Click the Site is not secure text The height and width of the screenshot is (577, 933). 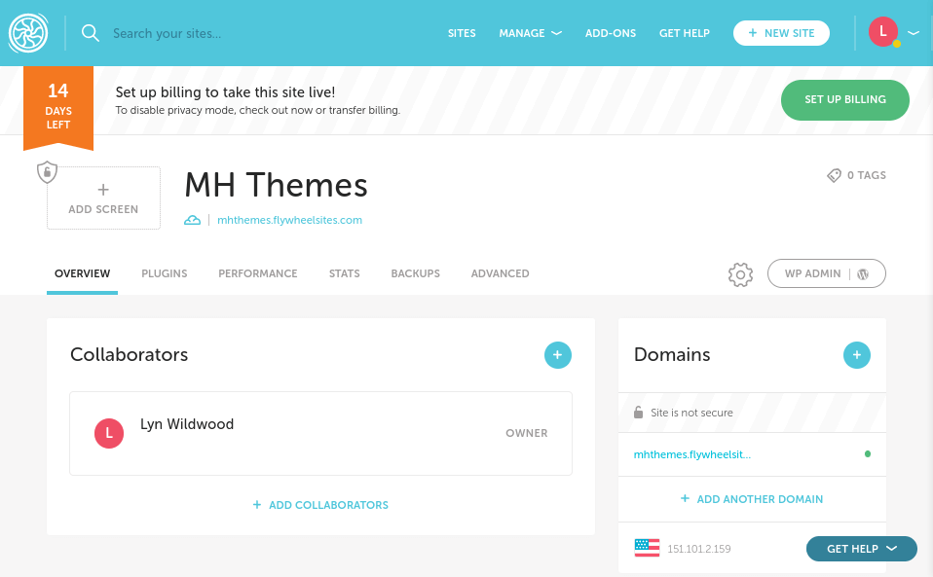click(x=691, y=413)
